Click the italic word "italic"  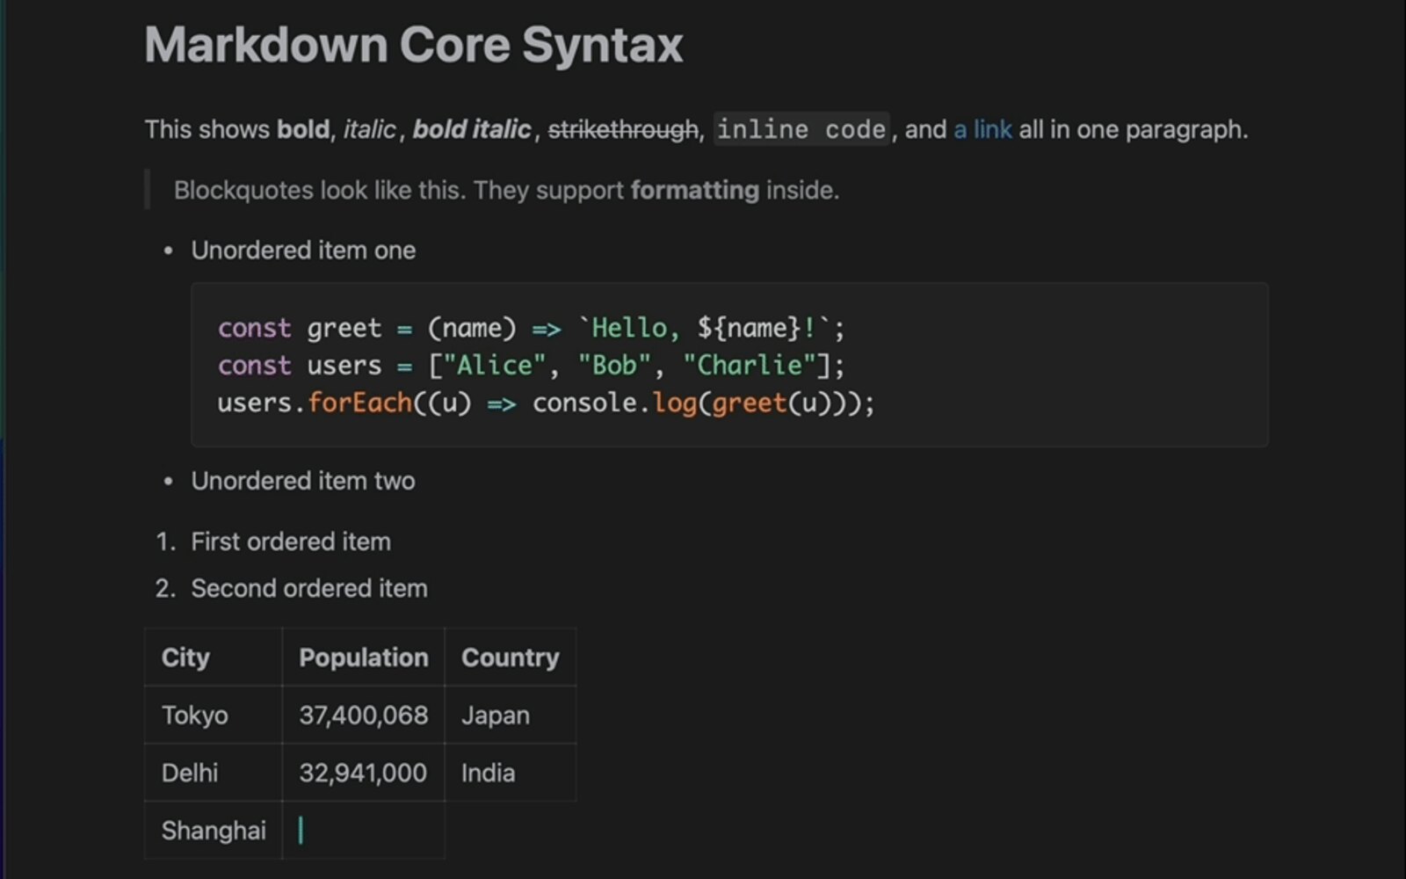[x=369, y=129]
